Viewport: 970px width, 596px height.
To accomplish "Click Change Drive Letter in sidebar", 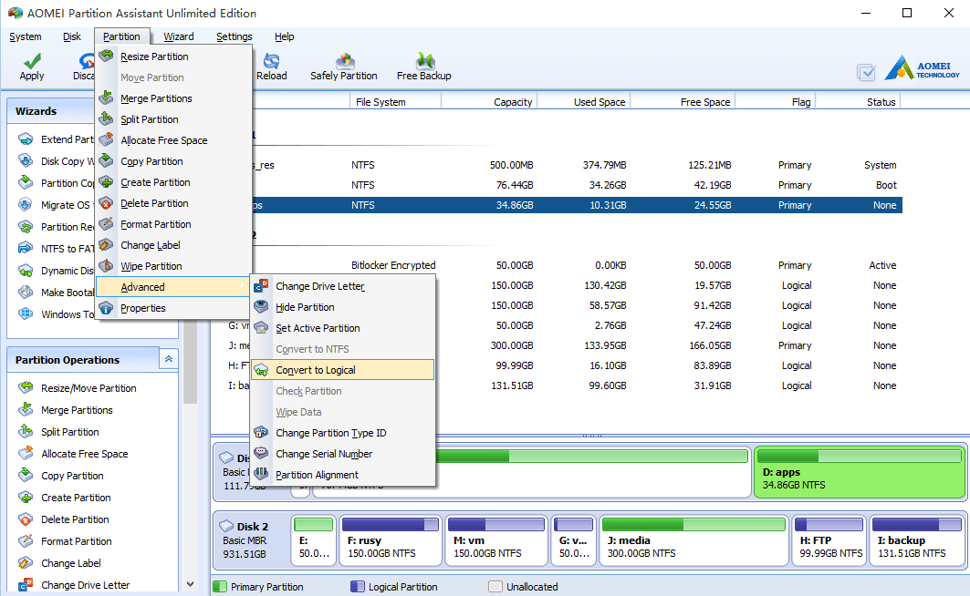I will (86, 585).
